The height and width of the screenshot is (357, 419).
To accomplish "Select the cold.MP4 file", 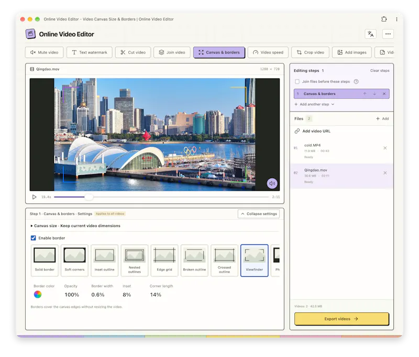I will tap(341, 151).
